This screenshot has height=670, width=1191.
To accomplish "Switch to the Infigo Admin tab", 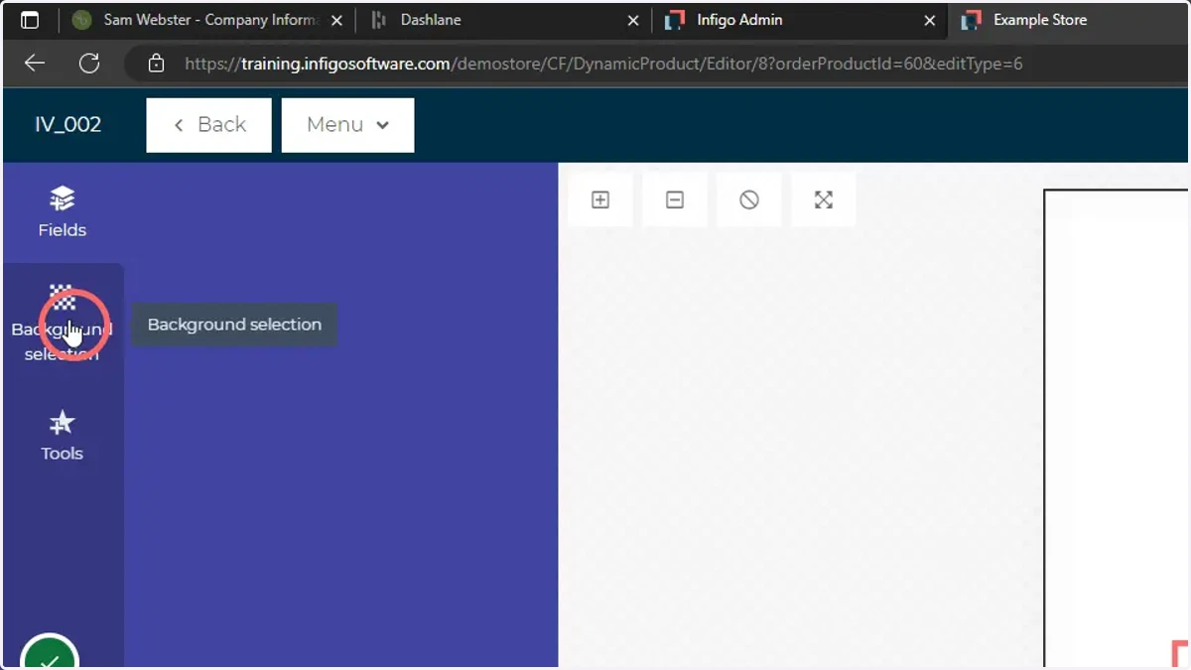I will [x=799, y=20].
